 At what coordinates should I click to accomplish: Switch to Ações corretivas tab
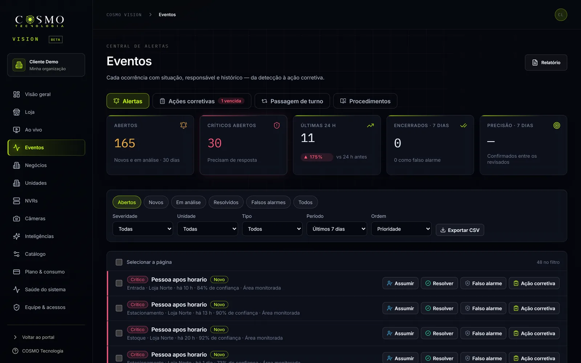(x=202, y=101)
